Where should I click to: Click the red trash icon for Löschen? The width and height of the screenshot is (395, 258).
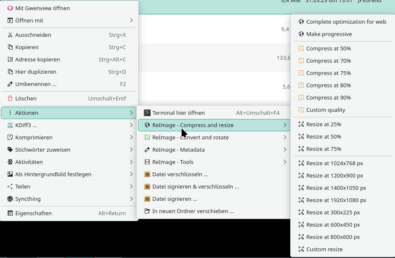(10, 98)
